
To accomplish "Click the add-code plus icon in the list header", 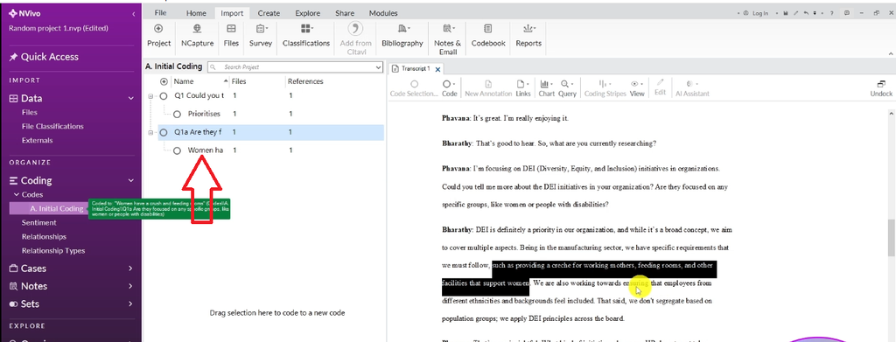I will pos(164,81).
